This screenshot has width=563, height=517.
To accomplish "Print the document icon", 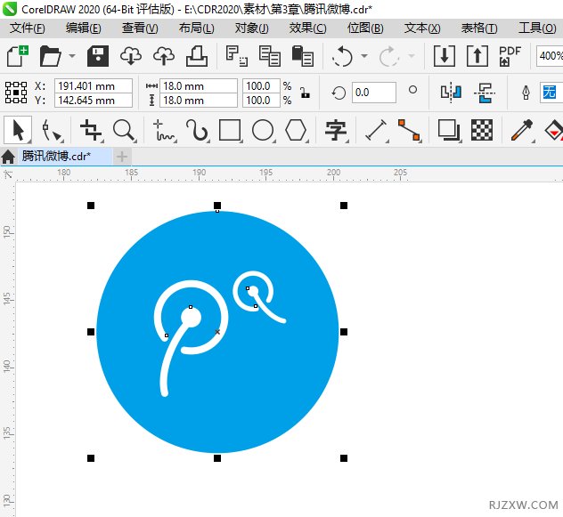I will tap(196, 56).
